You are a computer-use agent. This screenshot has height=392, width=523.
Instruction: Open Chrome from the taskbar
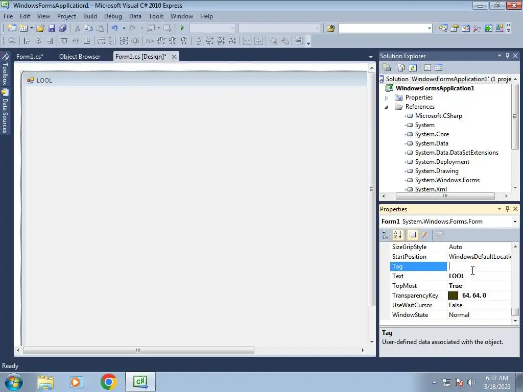coord(108,382)
